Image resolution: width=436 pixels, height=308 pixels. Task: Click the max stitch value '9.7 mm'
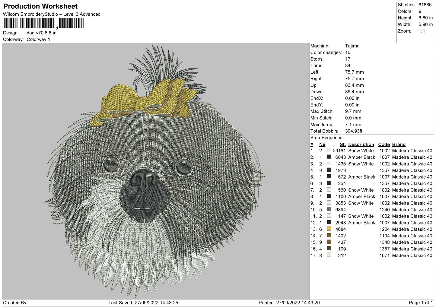tap(353, 111)
